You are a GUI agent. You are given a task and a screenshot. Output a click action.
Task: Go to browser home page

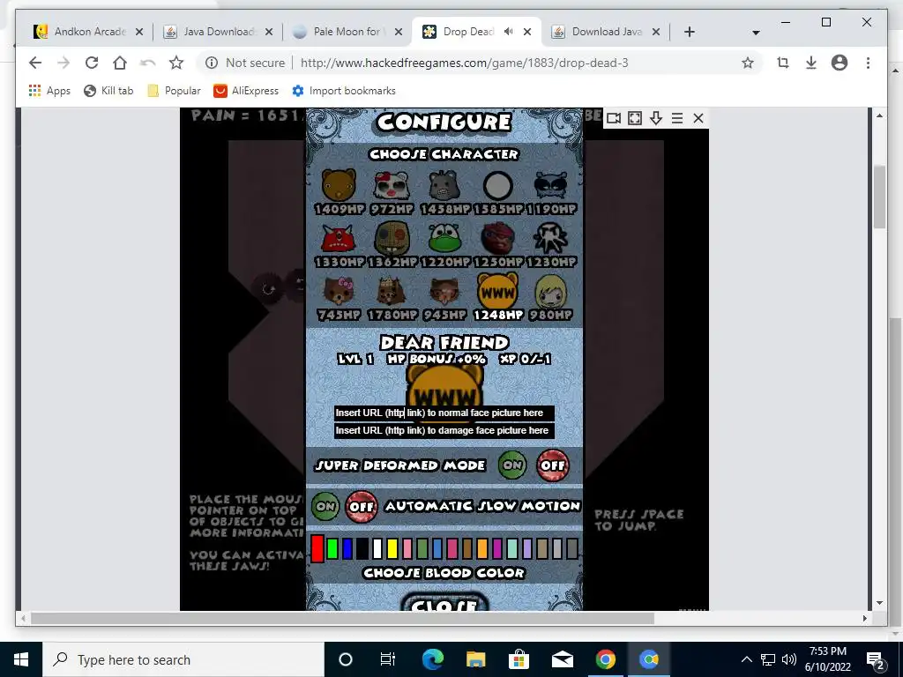[x=120, y=63]
